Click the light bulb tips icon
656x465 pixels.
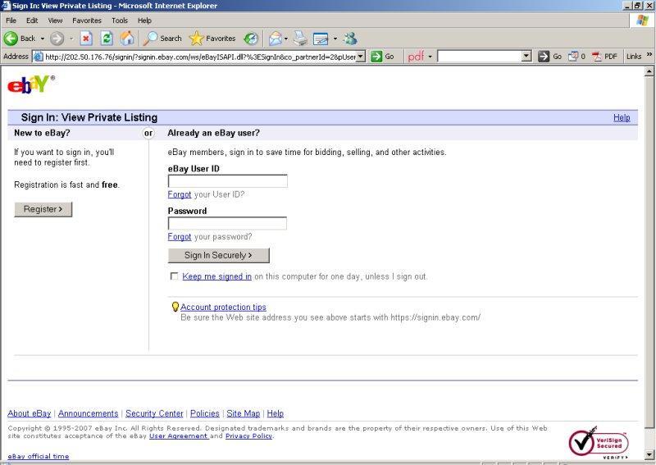[x=175, y=307]
